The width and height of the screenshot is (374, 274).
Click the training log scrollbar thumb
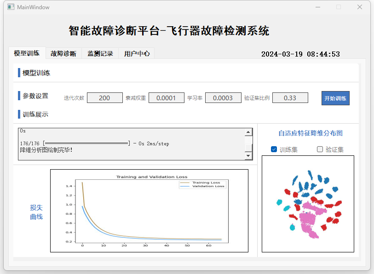(x=248, y=148)
